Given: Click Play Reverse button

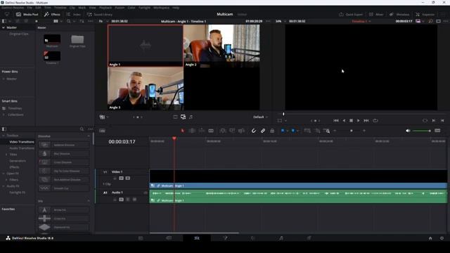Looking at the screenshot, I should point(344,121).
